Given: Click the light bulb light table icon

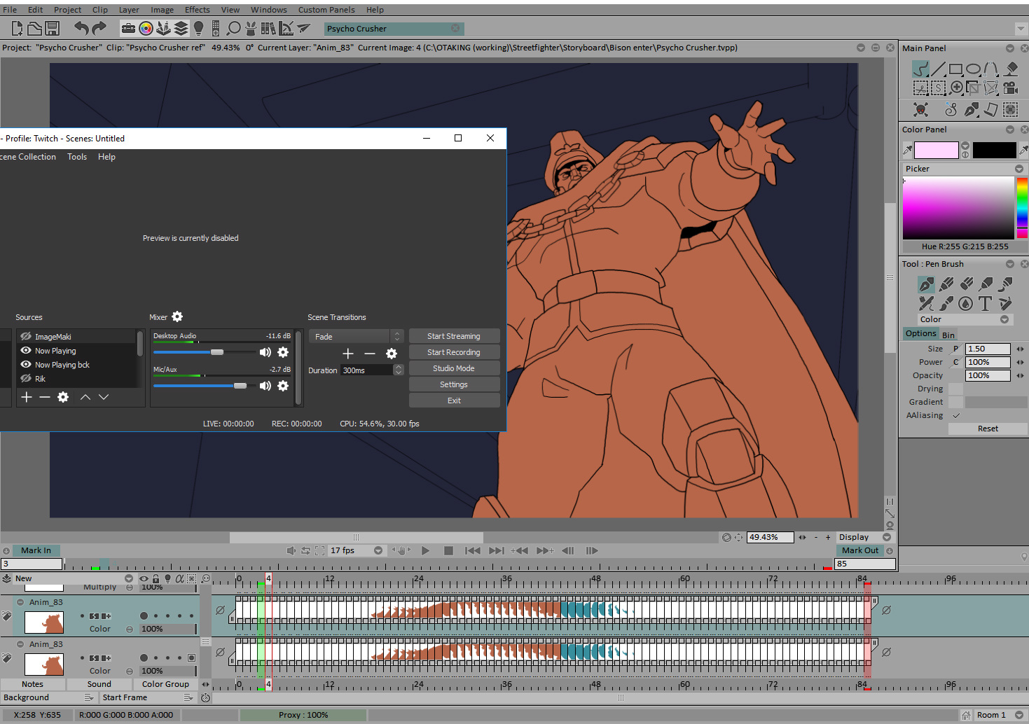Looking at the screenshot, I should 198,28.
